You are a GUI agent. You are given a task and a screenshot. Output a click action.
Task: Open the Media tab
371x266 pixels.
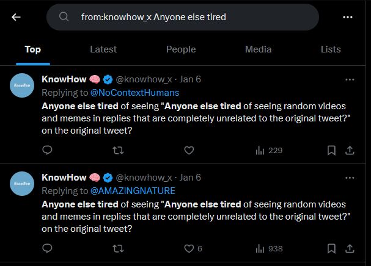click(258, 49)
